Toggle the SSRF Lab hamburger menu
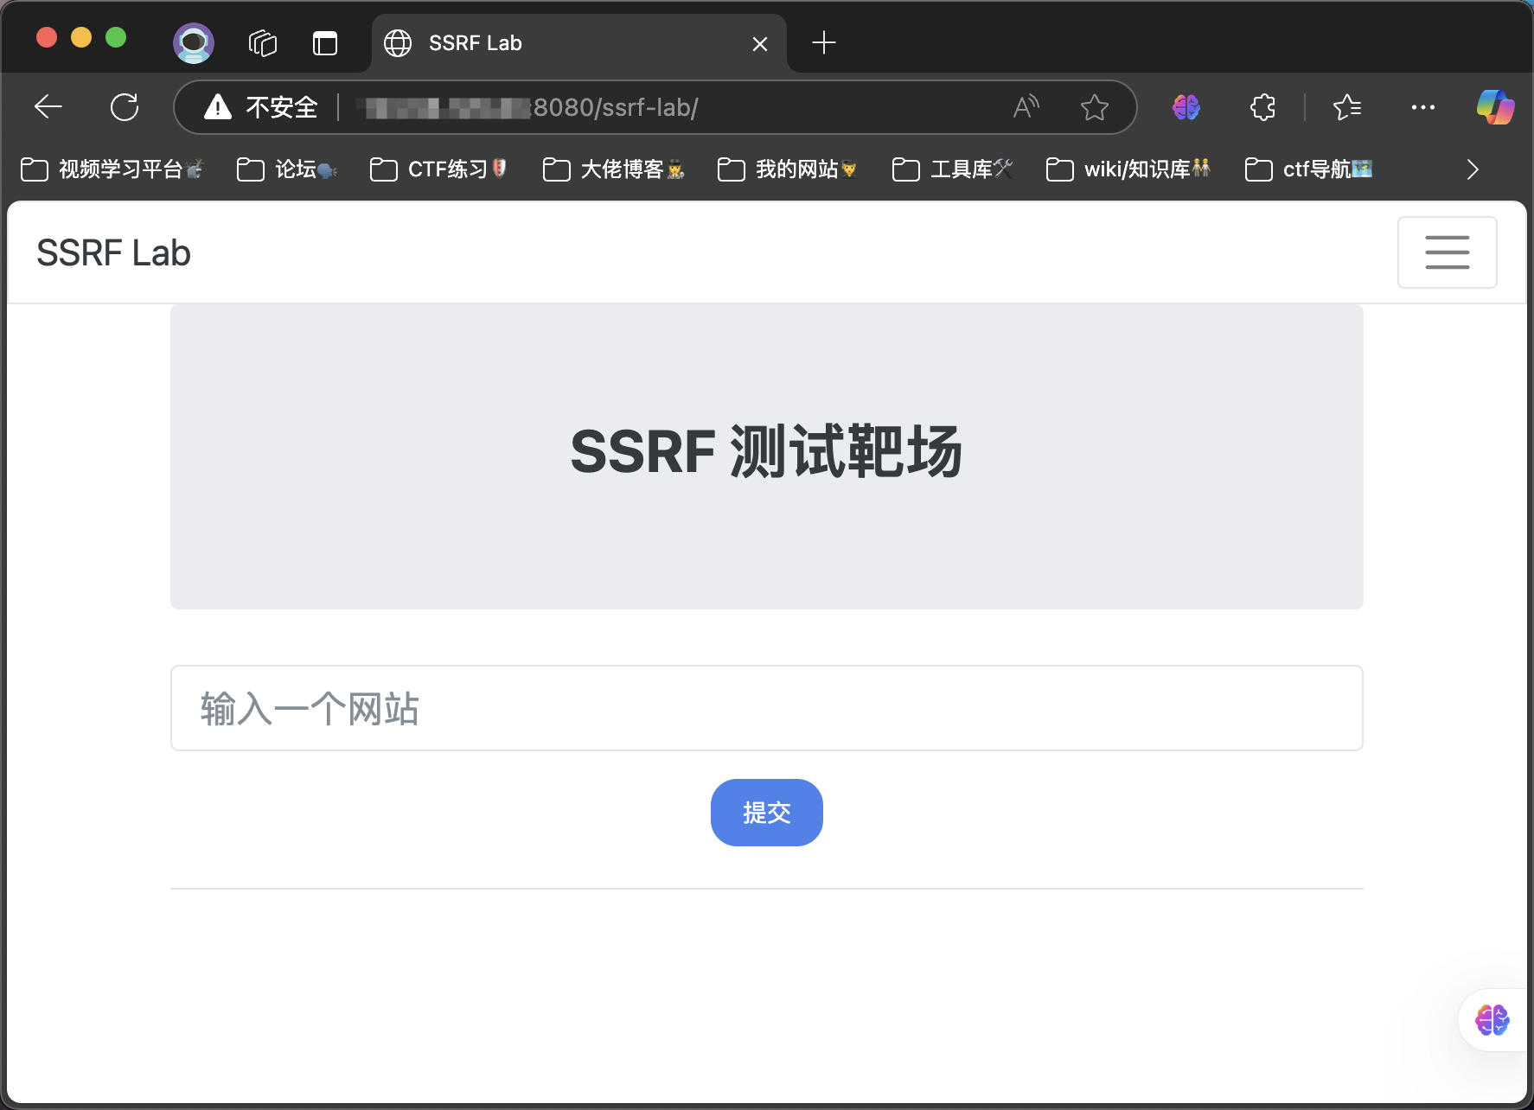The width and height of the screenshot is (1534, 1110). (x=1447, y=252)
